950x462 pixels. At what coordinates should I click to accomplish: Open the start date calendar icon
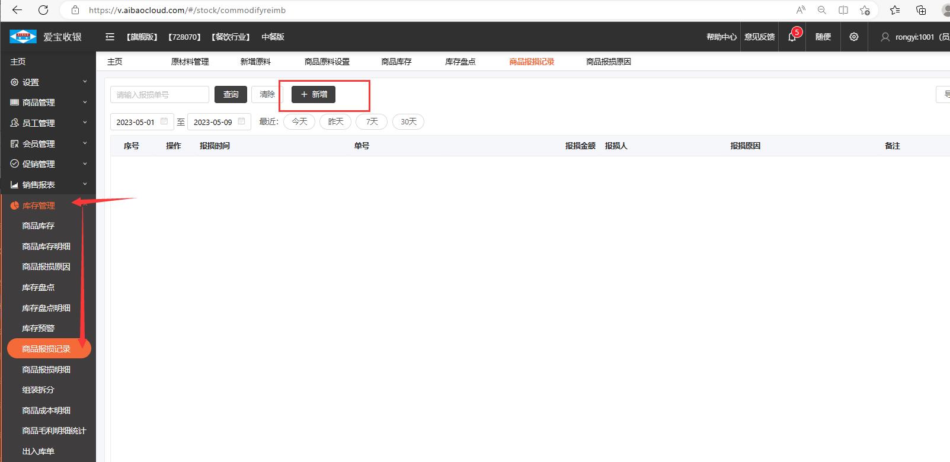coord(164,121)
